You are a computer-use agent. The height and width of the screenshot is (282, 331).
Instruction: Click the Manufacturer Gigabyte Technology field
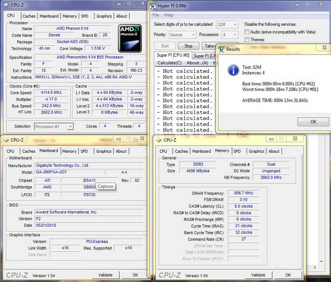pos(89,166)
